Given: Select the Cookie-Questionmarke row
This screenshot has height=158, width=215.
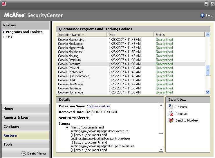Looking at the screenshot, I should (x=131, y=76).
